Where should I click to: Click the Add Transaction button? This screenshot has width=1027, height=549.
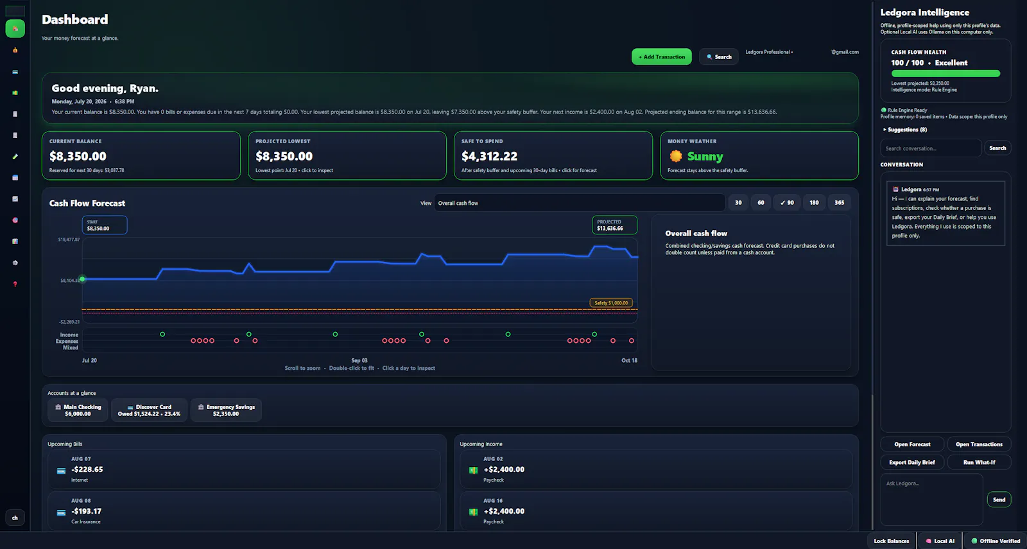(662, 57)
